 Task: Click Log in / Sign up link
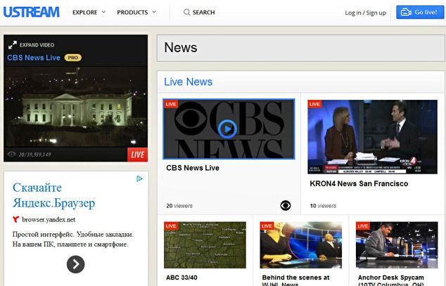click(x=365, y=13)
